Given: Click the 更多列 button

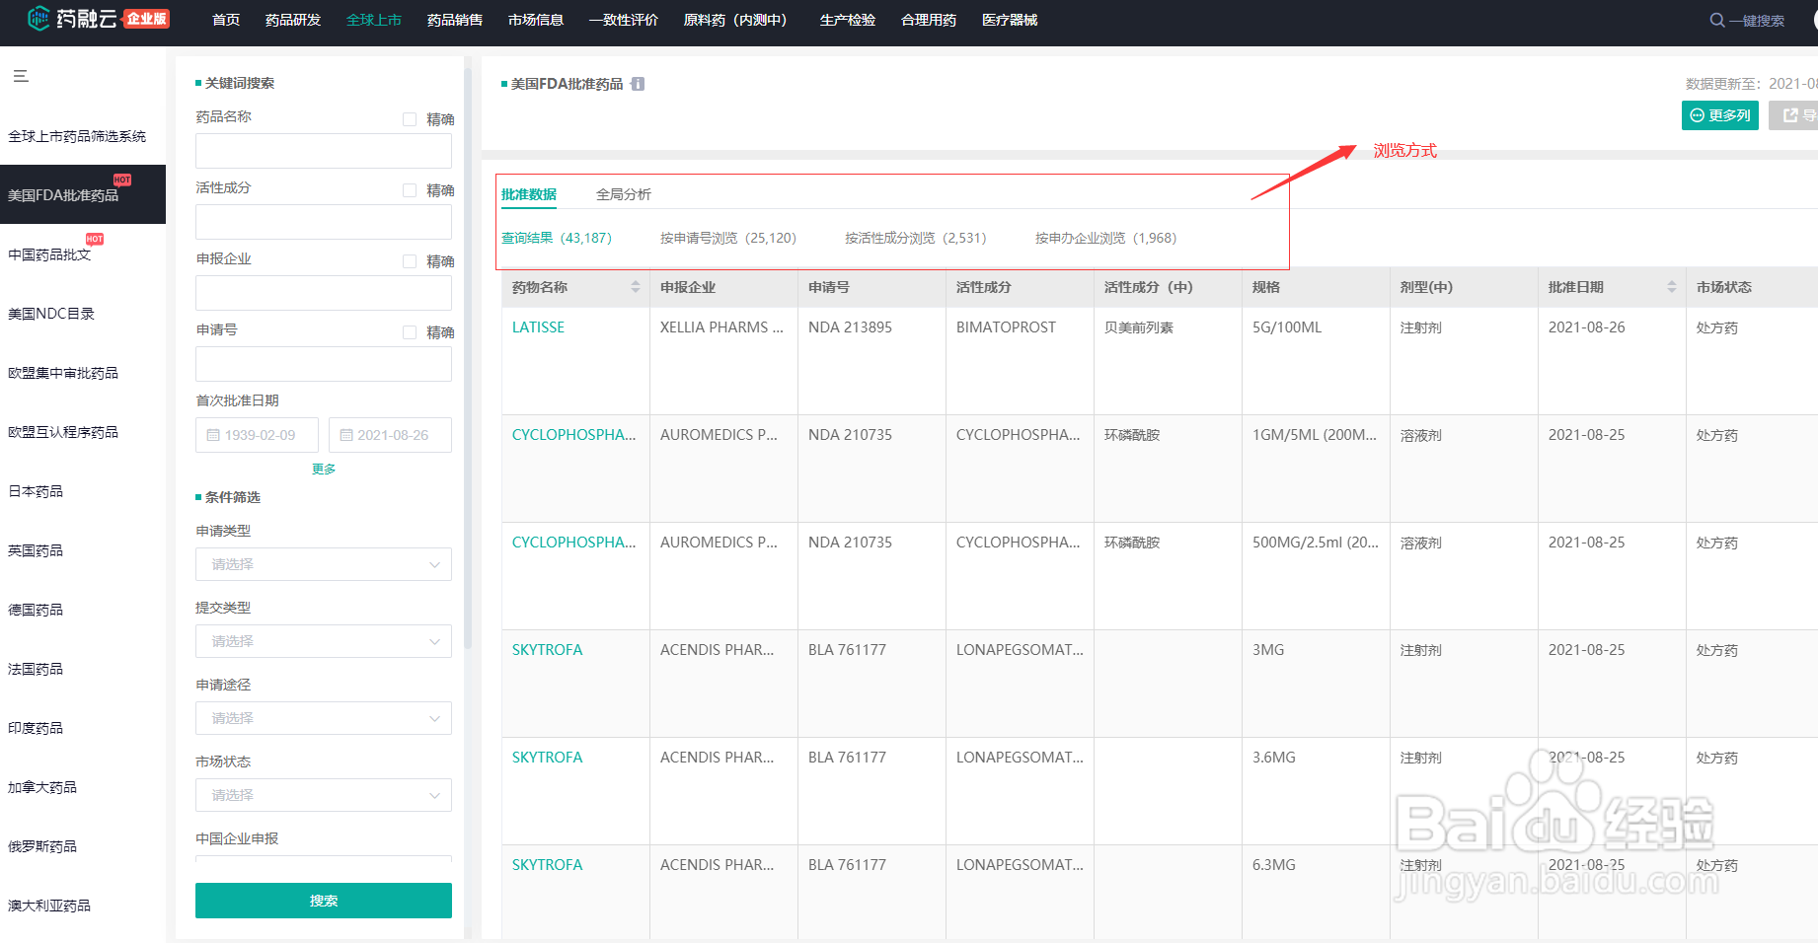Looking at the screenshot, I should pos(1720,115).
